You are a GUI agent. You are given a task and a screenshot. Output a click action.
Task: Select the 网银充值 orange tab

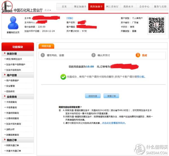(46, 46)
